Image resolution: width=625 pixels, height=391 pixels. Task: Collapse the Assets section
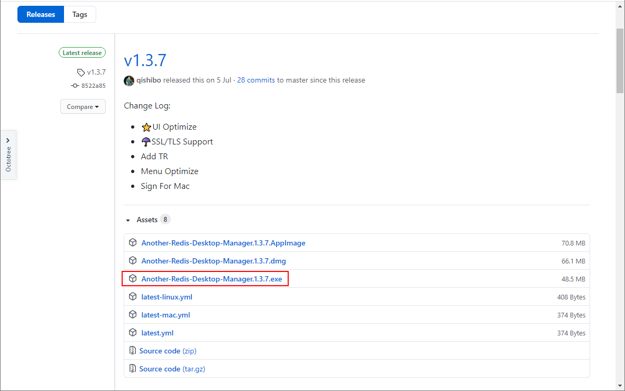(128, 220)
